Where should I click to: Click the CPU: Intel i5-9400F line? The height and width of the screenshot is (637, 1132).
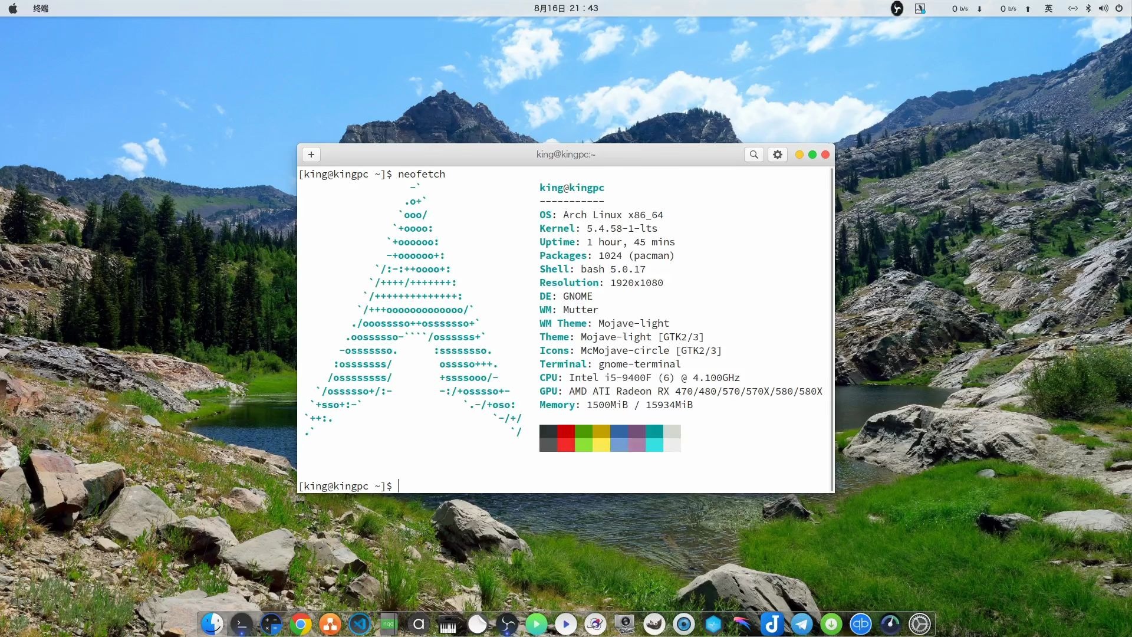(x=640, y=377)
